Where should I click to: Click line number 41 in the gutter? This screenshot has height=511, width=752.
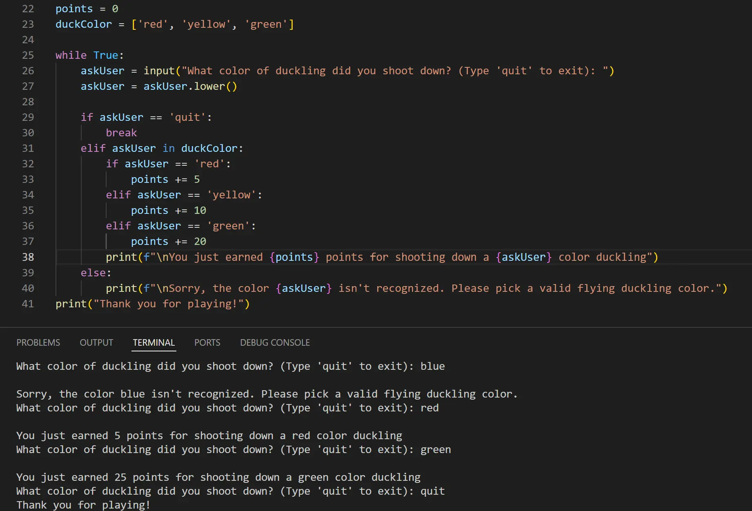[x=28, y=304]
